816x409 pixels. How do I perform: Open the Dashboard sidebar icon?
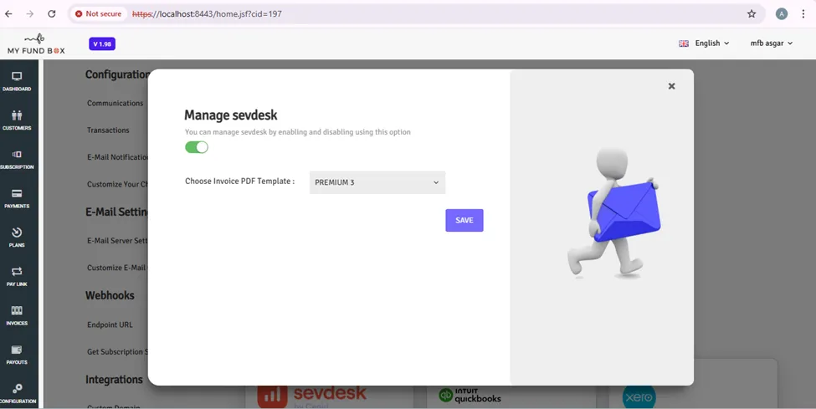pos(17,82)
